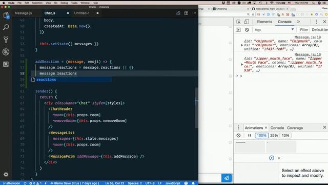
Task: Open the Manage gear in activity bar
Action: coord(6,174)
